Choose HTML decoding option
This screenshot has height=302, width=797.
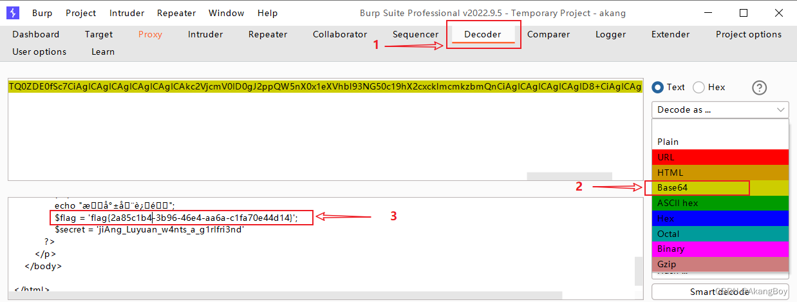coord(720,173)
